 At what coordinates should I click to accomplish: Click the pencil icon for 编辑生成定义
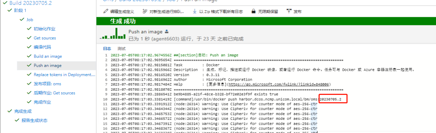[x=106, y=11]
